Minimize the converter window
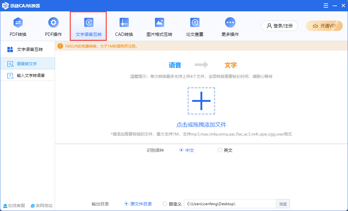The height and width of the screenshot is (211, 348). tap(335, 6)
